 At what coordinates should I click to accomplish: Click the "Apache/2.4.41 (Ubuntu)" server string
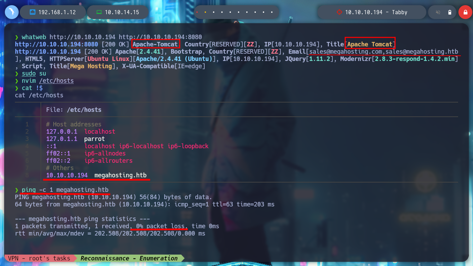point(174,59)
